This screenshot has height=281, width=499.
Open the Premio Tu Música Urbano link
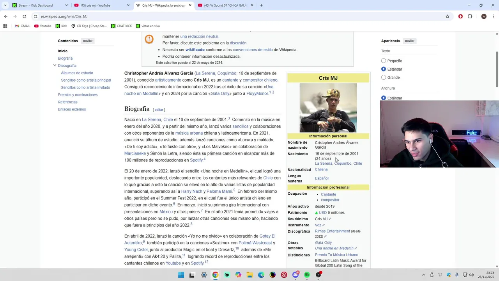tap(336, 255)
